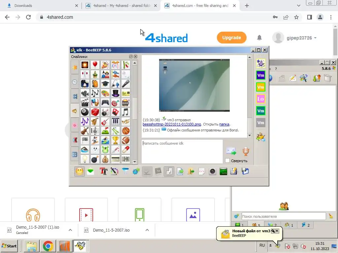Pick the red dice emoji
This screenshot has height=253, width=338.
[x=95, y=112]
